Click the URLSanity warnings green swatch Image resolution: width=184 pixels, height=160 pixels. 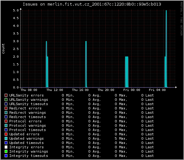(6, 100)
